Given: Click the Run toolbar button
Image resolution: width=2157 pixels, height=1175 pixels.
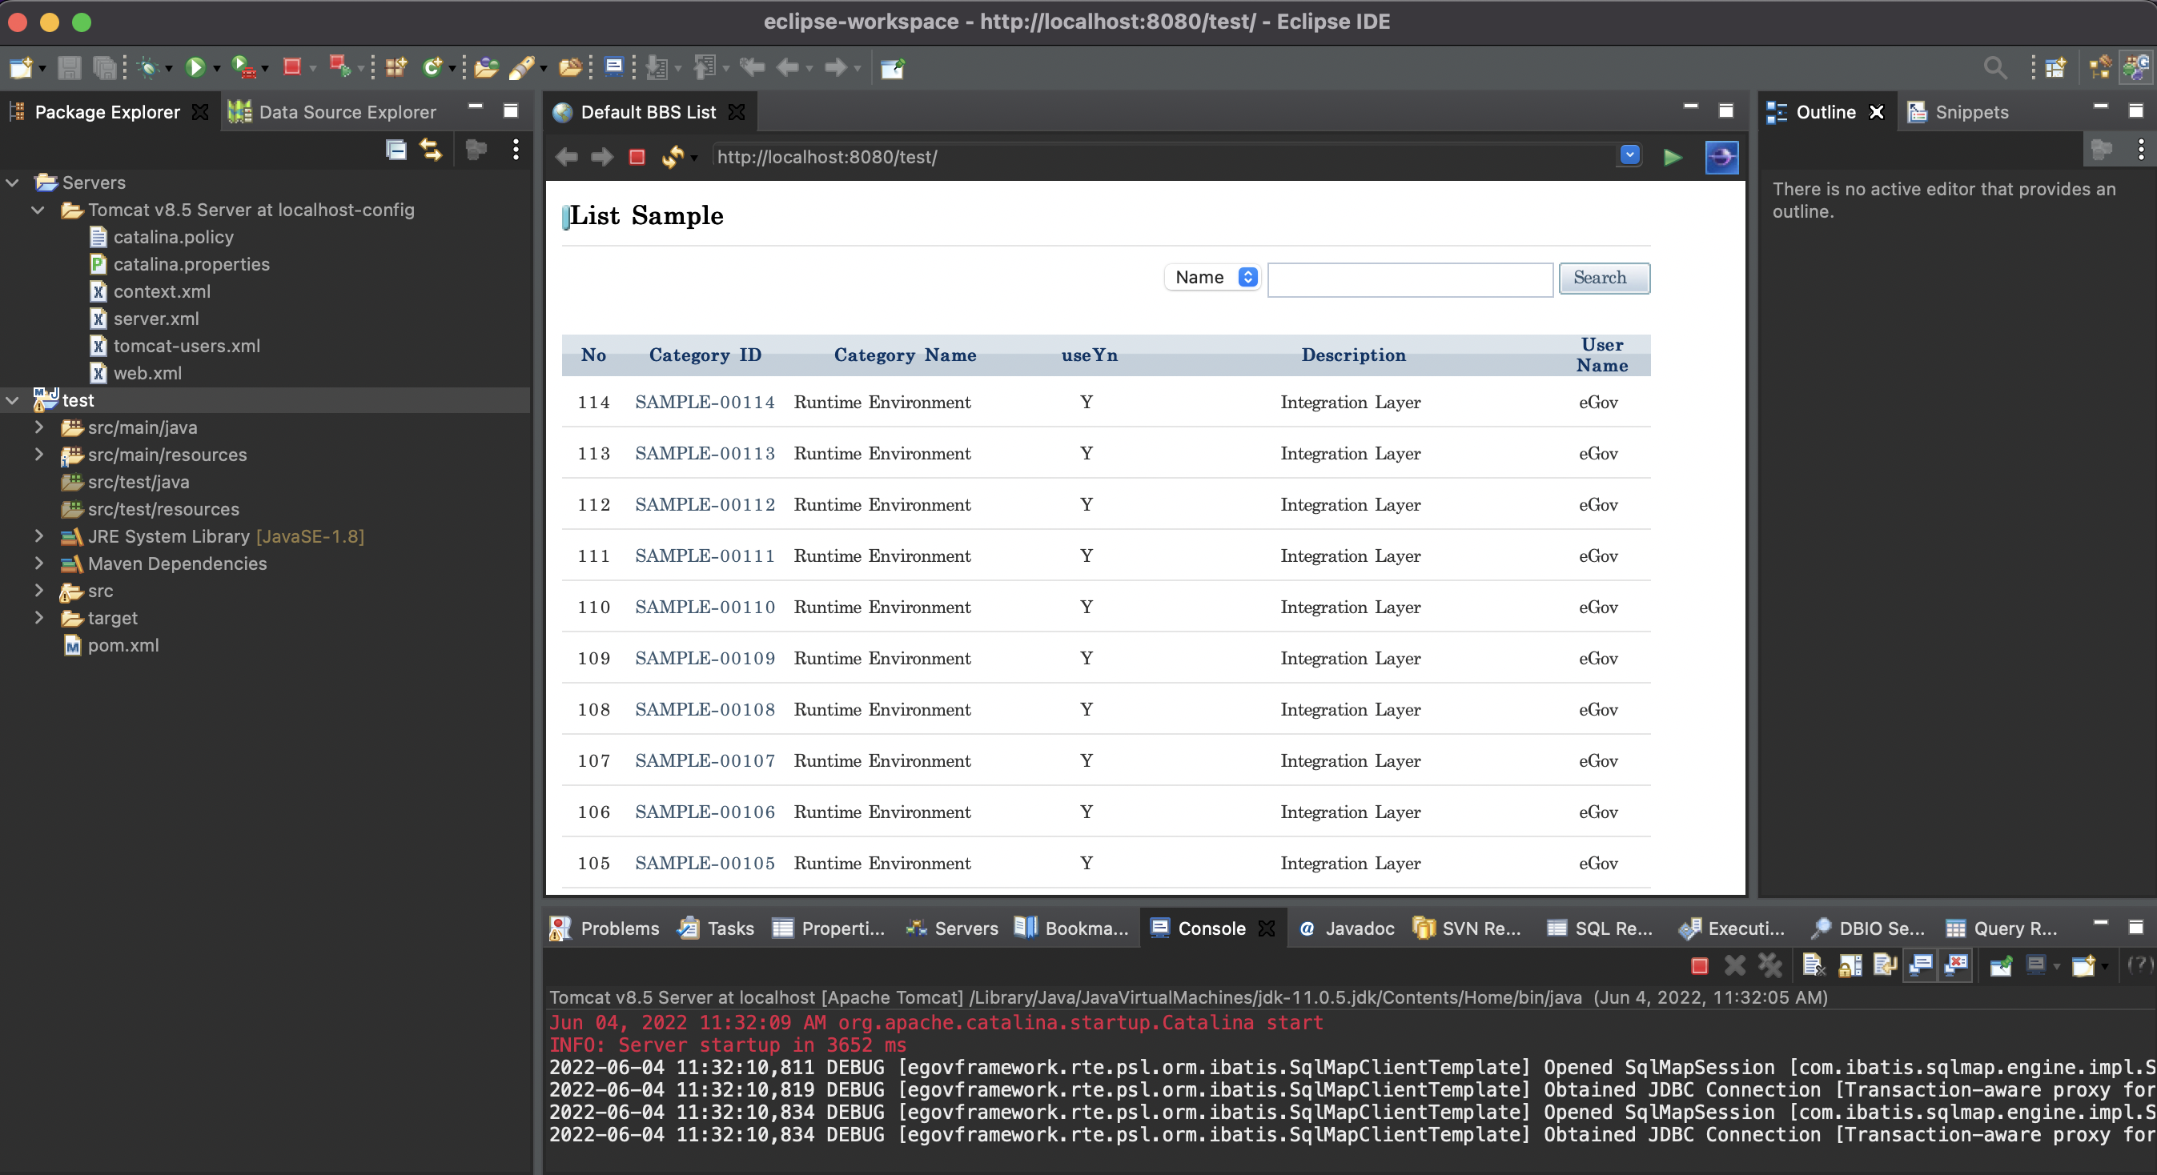Looking at the screenshot, I should [195, 67].
